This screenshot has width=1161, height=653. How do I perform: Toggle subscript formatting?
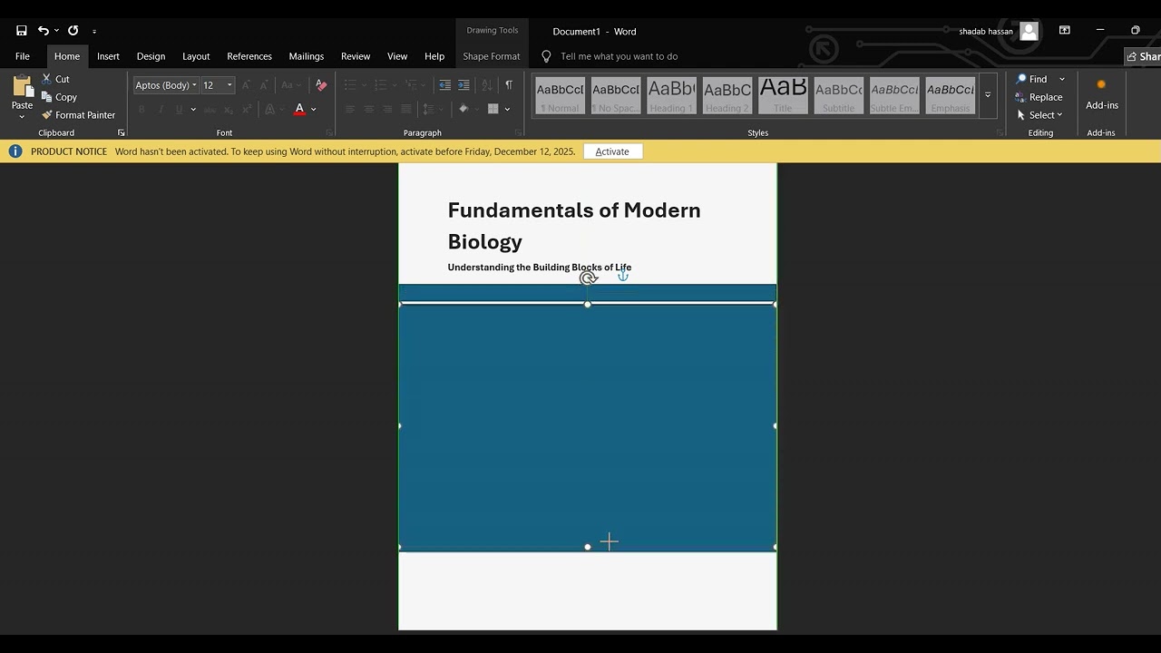pyautogui.click(x=229, y=109)
